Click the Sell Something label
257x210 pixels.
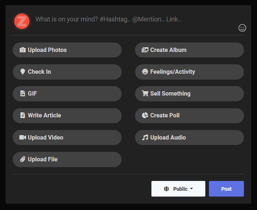click(170, 93)
